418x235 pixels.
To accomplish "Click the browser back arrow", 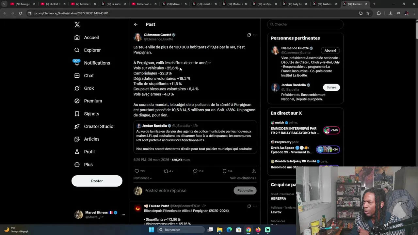I will point(5,13).
